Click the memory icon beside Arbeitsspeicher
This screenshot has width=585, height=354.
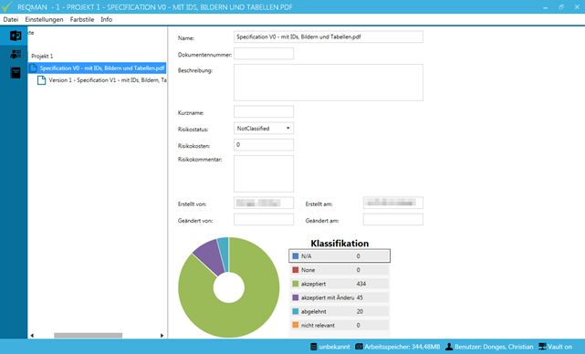point(359,347)
